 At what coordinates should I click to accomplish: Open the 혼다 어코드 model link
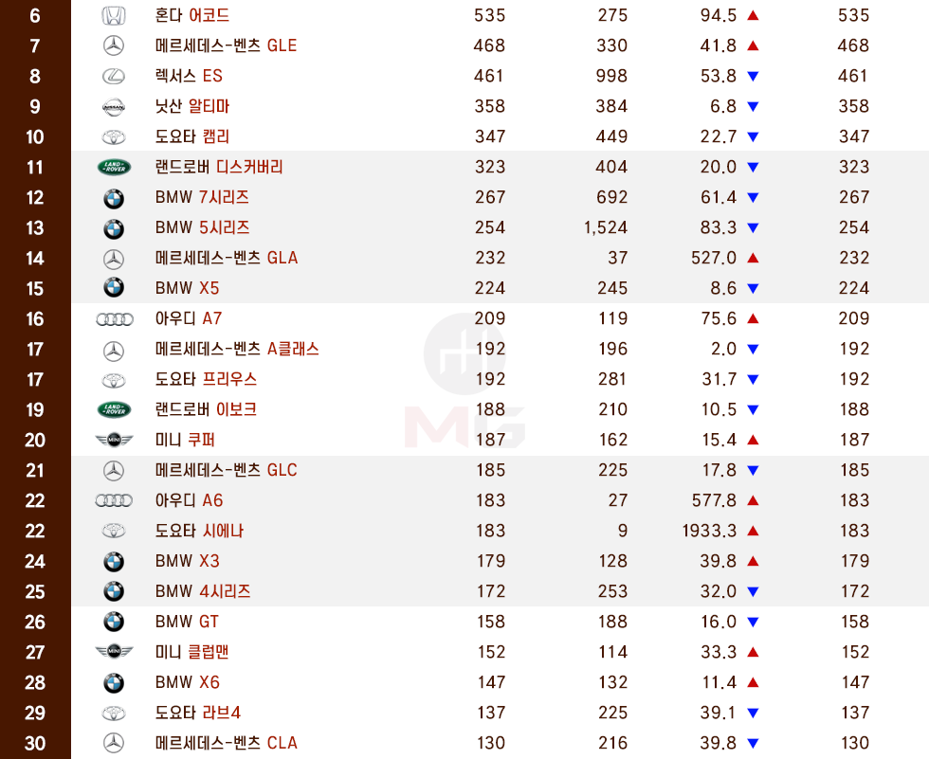[191, 15]
